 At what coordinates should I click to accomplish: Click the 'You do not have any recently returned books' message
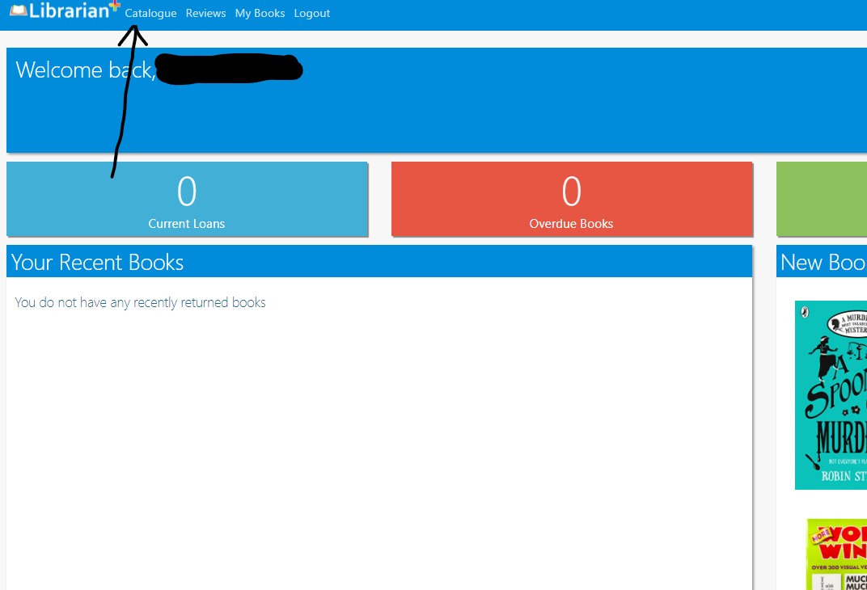point(141,302)
